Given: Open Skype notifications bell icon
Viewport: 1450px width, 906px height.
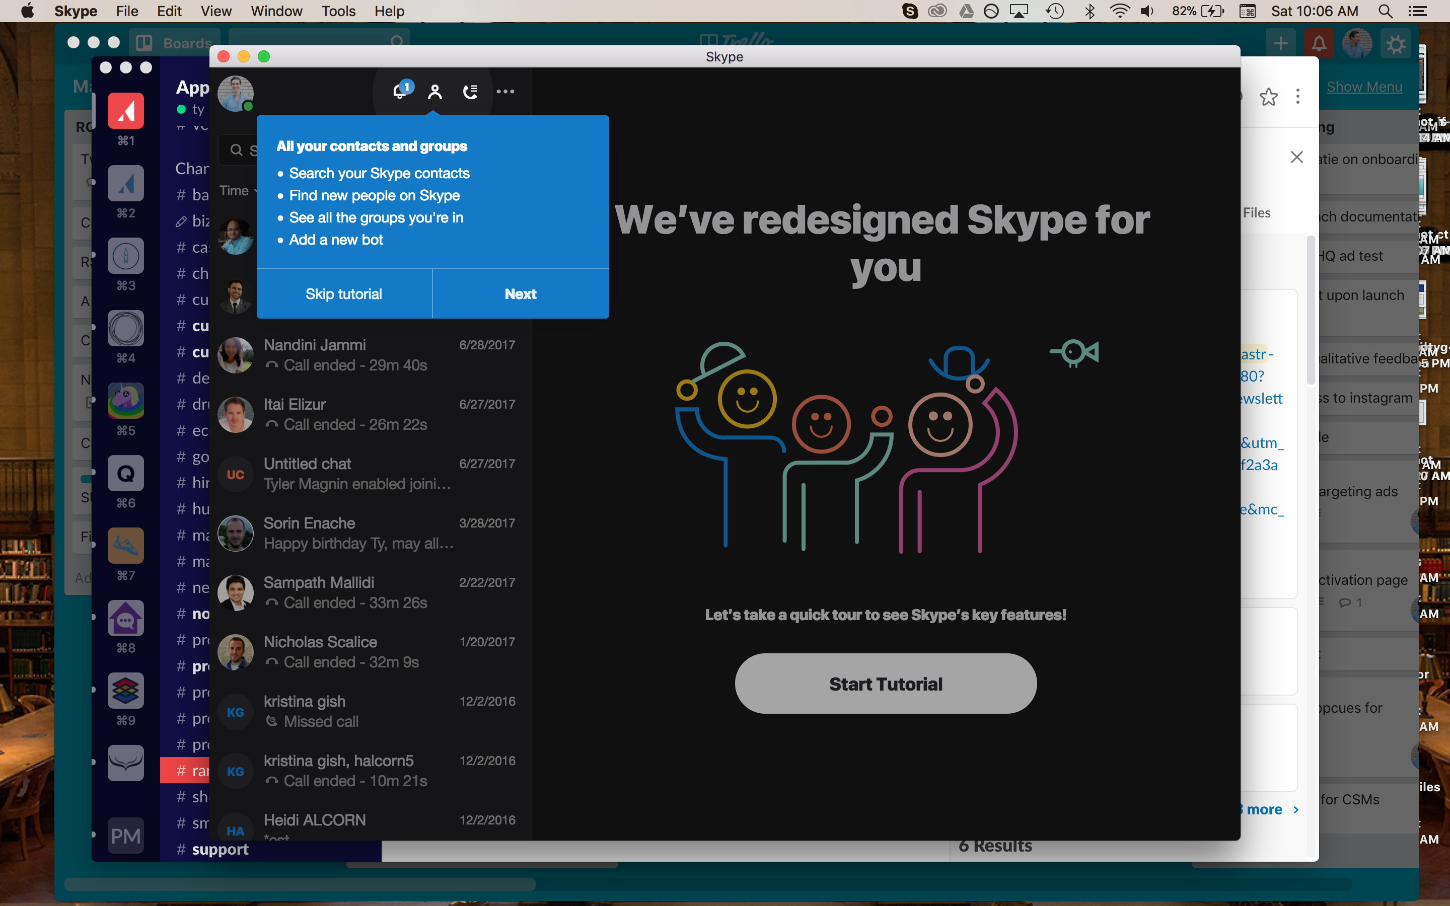Looking at the screenshot, I should tap(400, 92).
